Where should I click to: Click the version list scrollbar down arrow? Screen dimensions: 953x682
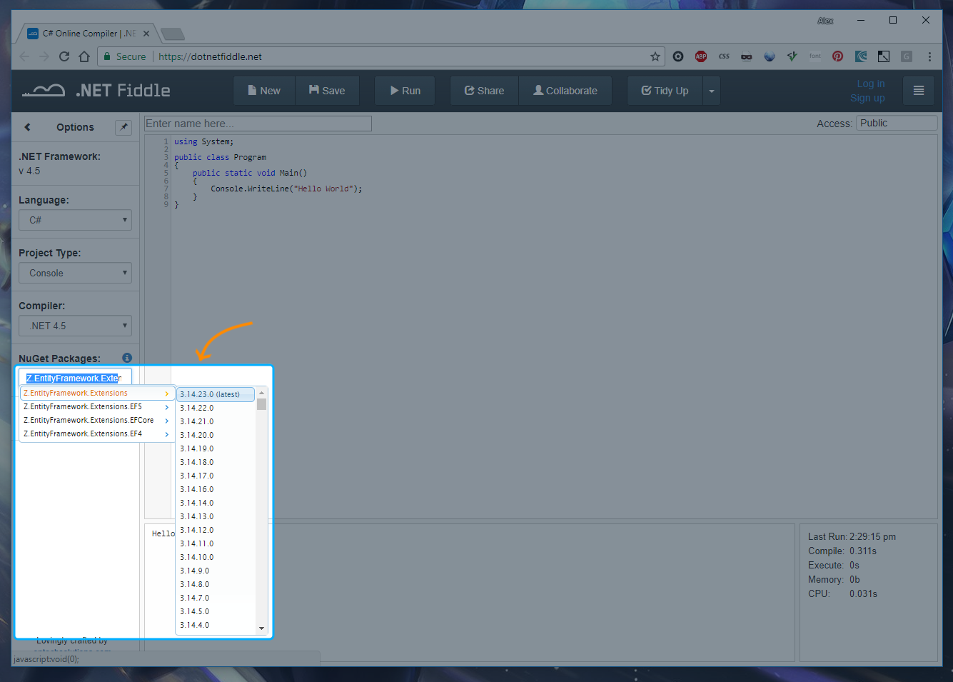click(x=261, y=628)
